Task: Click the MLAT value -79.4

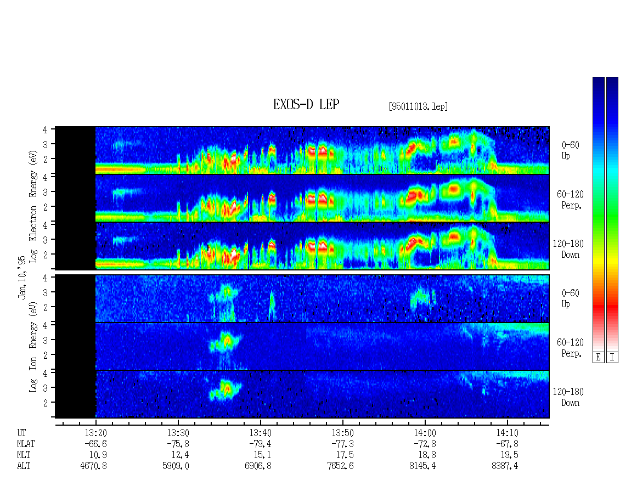Action: point(260,444)
